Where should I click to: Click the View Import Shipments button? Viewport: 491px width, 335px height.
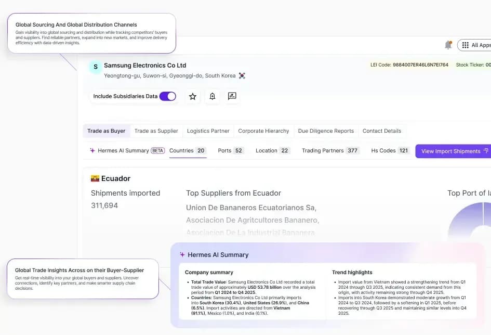[x=451, y=151]
